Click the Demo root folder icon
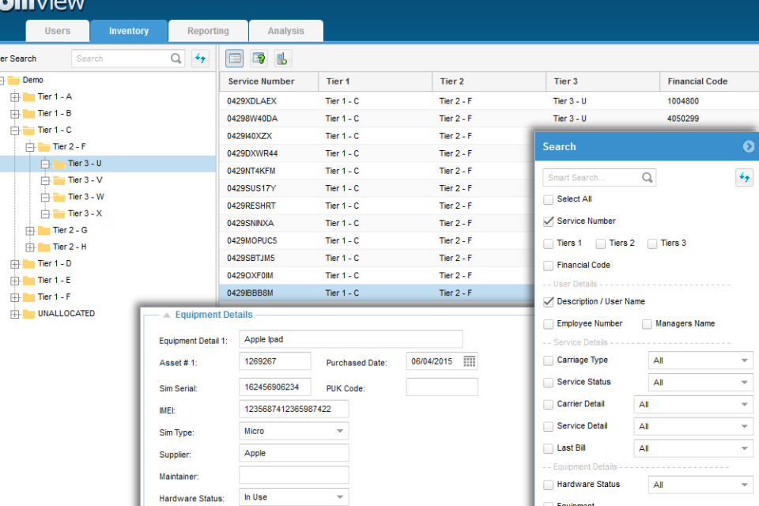 (13, 80)
